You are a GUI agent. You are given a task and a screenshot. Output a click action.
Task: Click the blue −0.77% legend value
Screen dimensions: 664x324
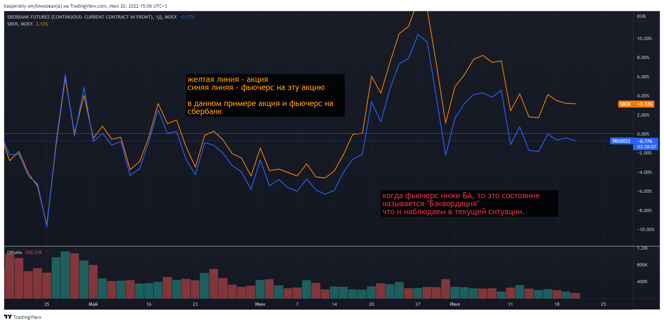pyautogui.click(x=187, y=17)
